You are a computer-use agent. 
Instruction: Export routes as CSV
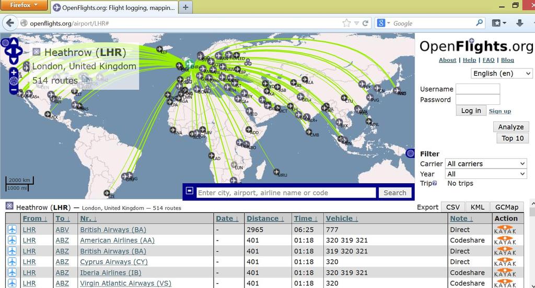tap(453, 207)
